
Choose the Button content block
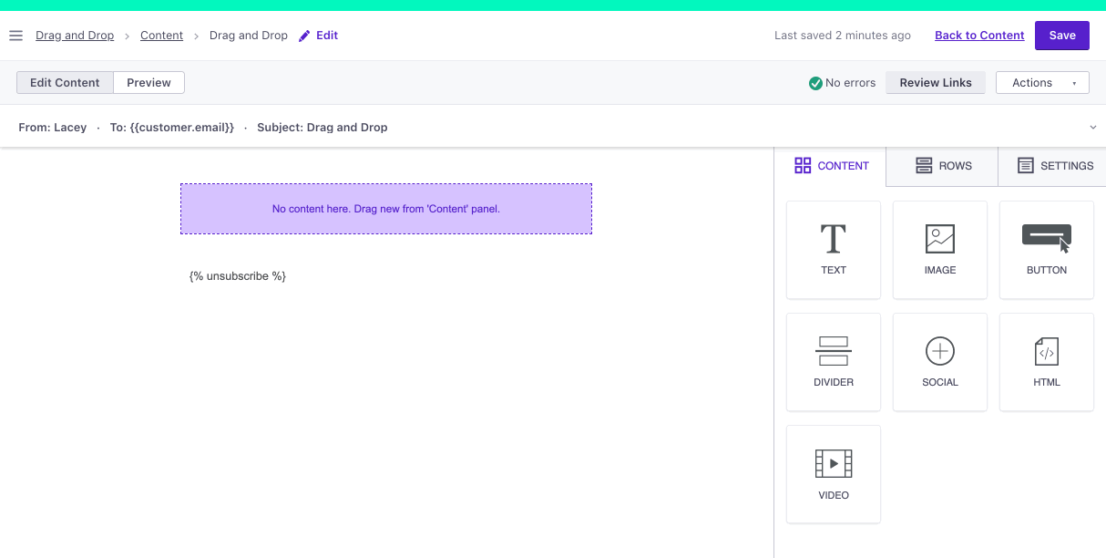[1046, 250]
